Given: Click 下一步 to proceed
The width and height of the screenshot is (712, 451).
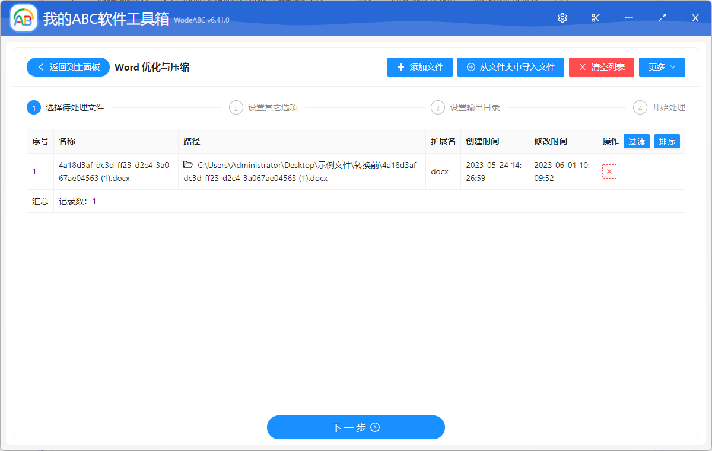Looking at the screenshot, I should pos(356,427).
